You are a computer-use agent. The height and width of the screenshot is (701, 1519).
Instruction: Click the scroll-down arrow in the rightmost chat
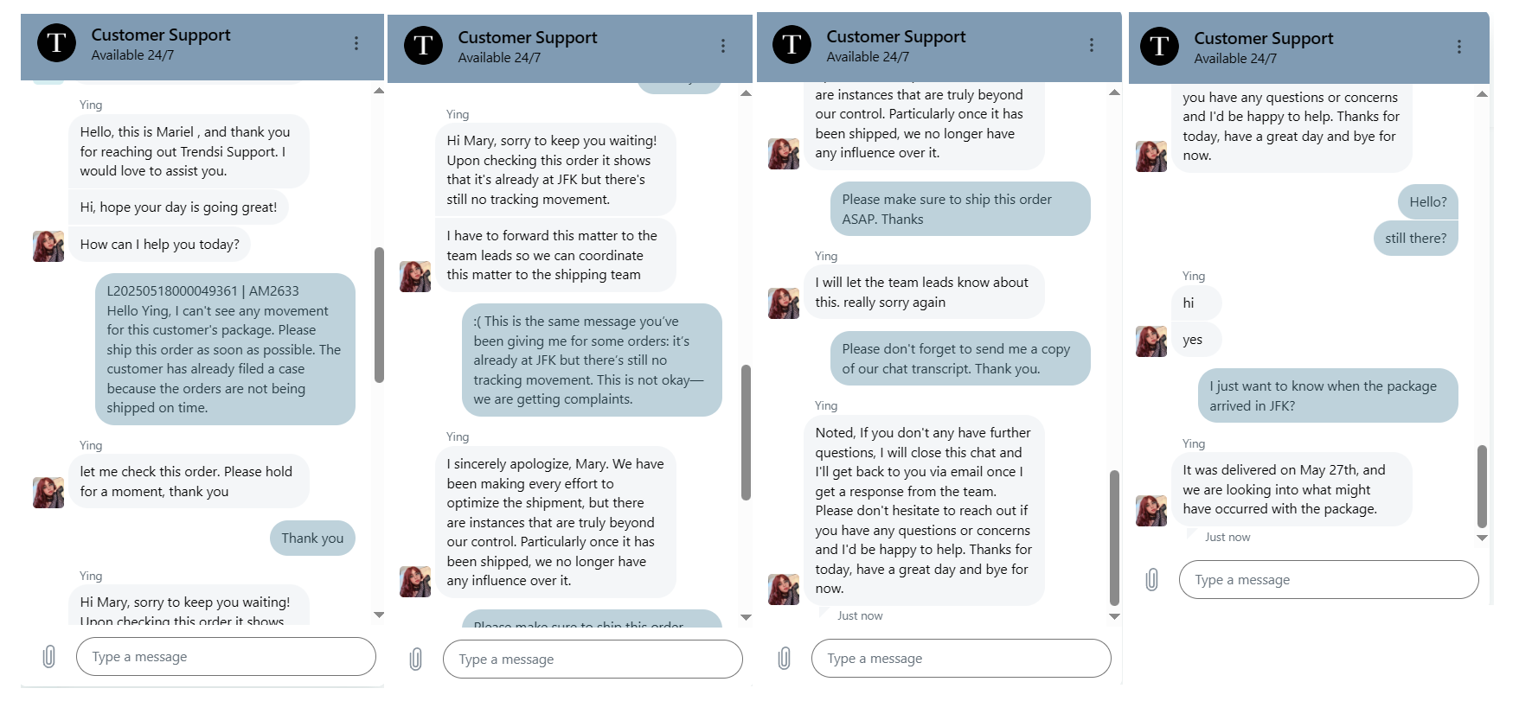1482,538
